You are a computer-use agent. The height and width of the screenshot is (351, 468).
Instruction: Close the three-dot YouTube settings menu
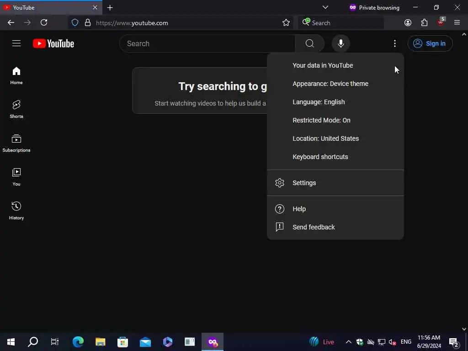tap(394, 43)
